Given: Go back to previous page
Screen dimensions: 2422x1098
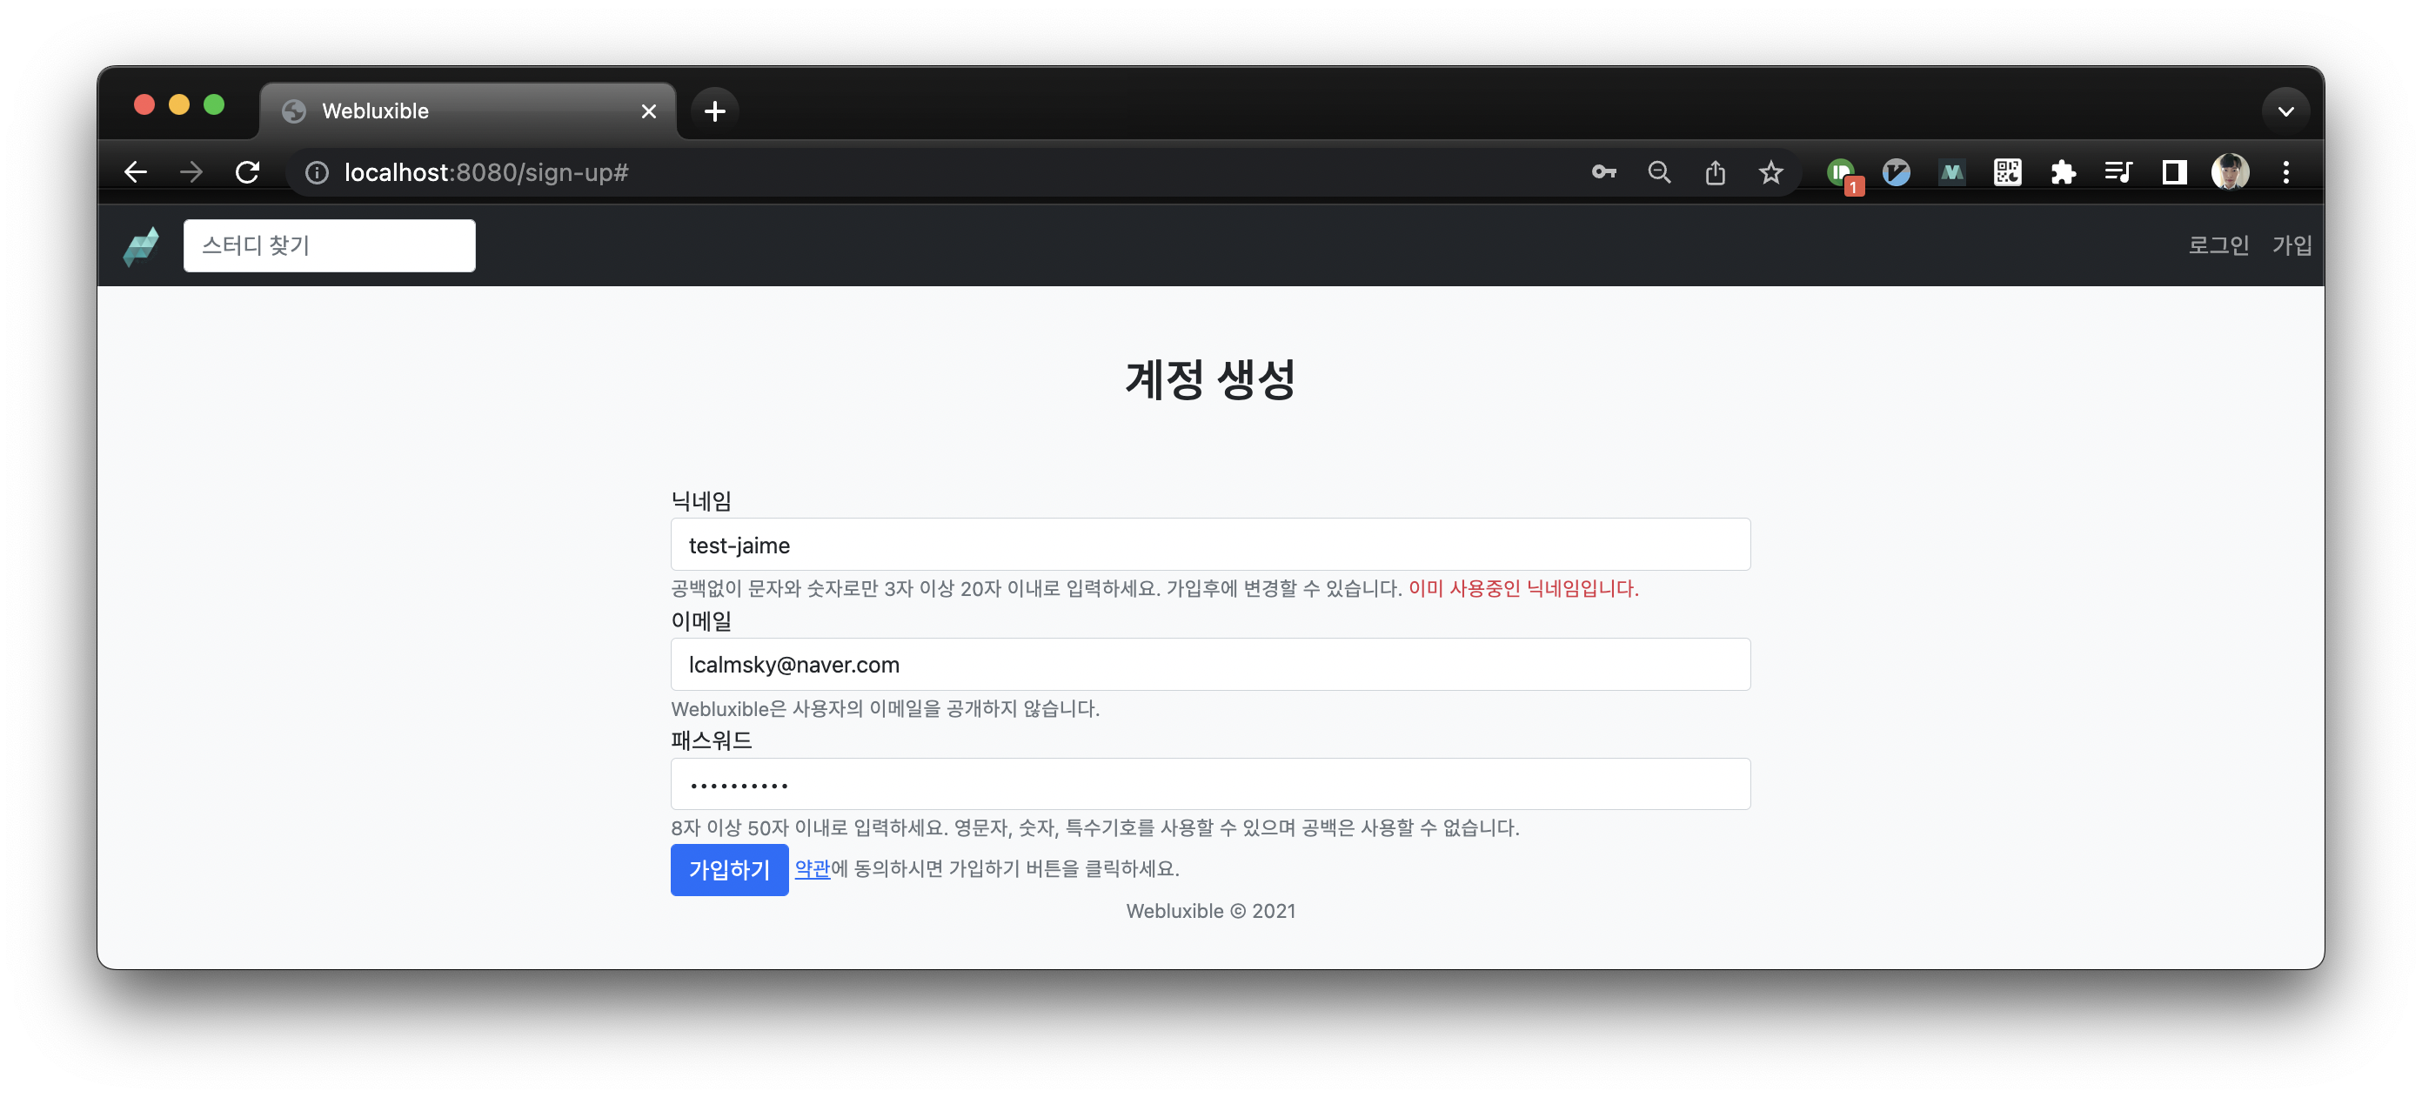Looking at the screenshot, I should 137,172.
